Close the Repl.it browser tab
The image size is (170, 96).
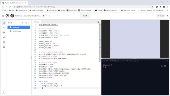(x=26, y=3)
